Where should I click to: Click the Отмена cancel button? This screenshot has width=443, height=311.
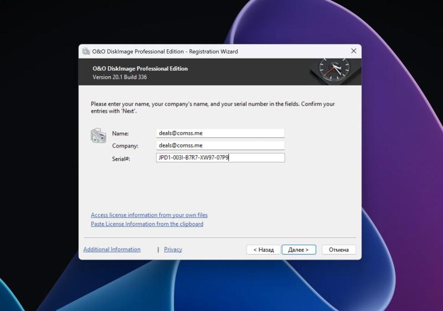[339, 250]
